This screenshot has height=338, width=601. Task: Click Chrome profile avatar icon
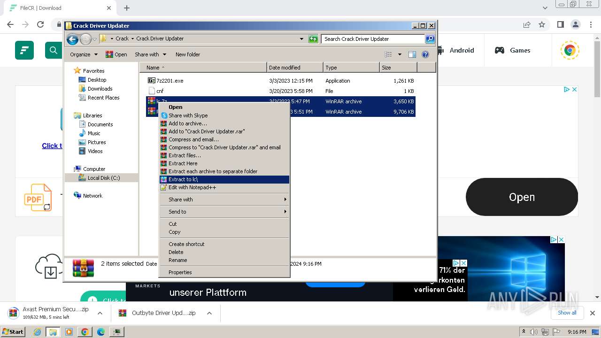point(576,24)
